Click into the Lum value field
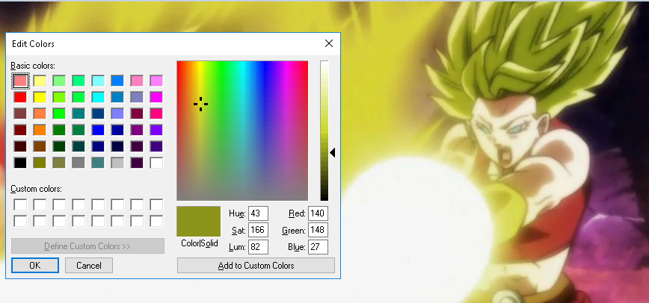 258,247
